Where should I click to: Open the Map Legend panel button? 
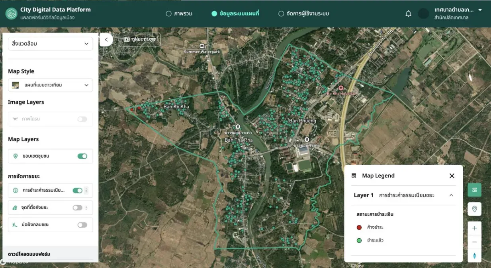(x=474, y=190)
